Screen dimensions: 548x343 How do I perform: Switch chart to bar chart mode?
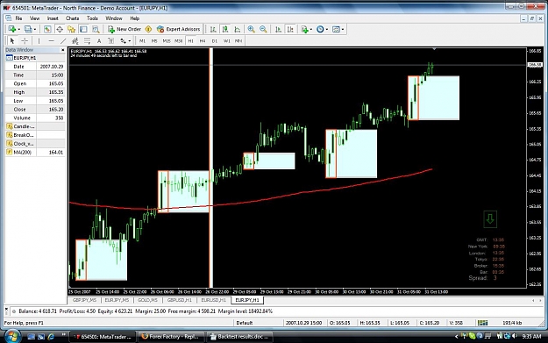tap(213, 29)
